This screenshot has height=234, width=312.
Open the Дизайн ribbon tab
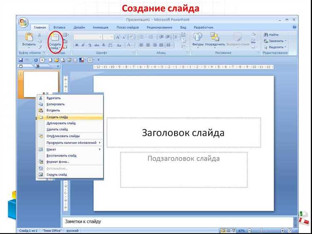click(x=79, y=27)
